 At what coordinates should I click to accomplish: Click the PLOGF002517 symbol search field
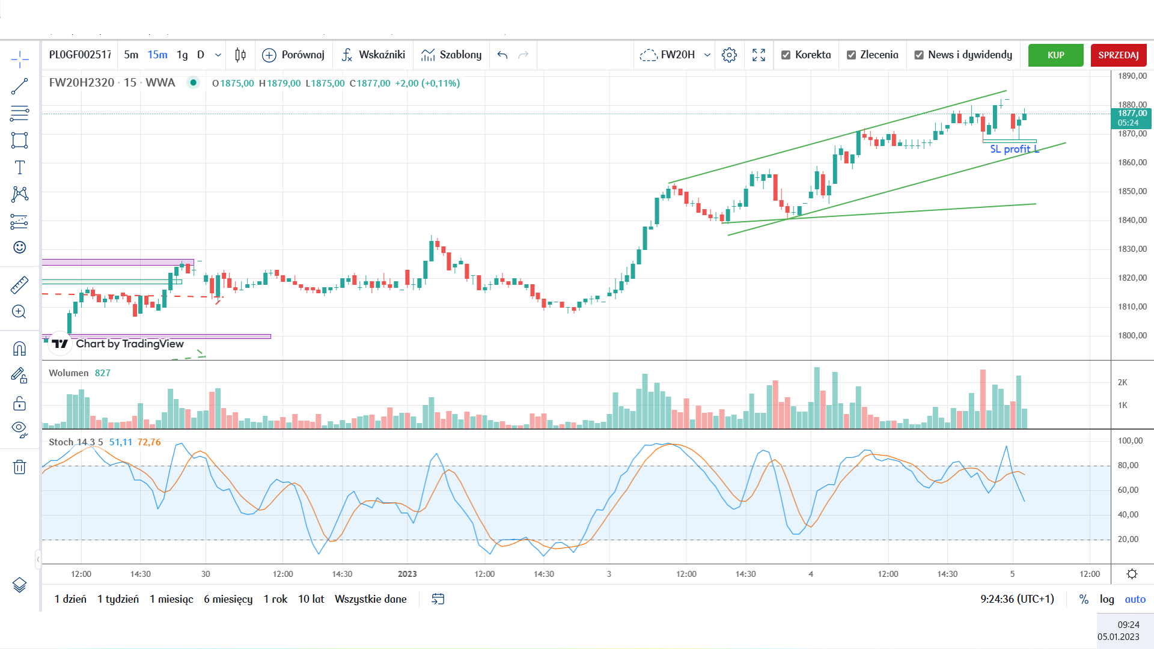pos(81,55)
